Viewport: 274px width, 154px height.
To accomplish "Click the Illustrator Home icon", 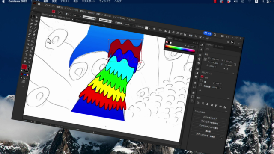I will [x=39, y=4].
